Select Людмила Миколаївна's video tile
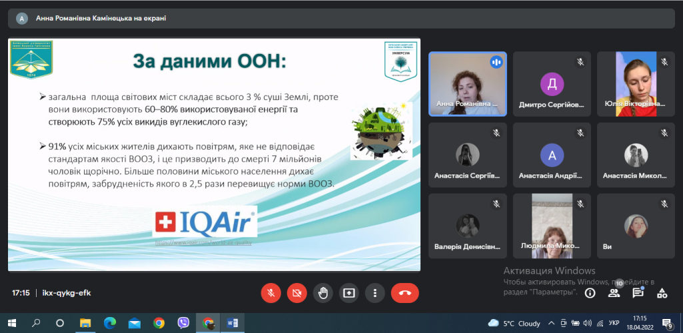 pyautogui.click(x=552, y=226)
